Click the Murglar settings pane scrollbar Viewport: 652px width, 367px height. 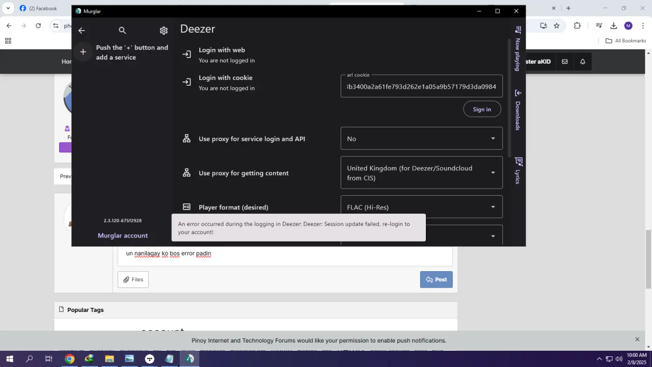pyautogui.click(x=509, y=97)
